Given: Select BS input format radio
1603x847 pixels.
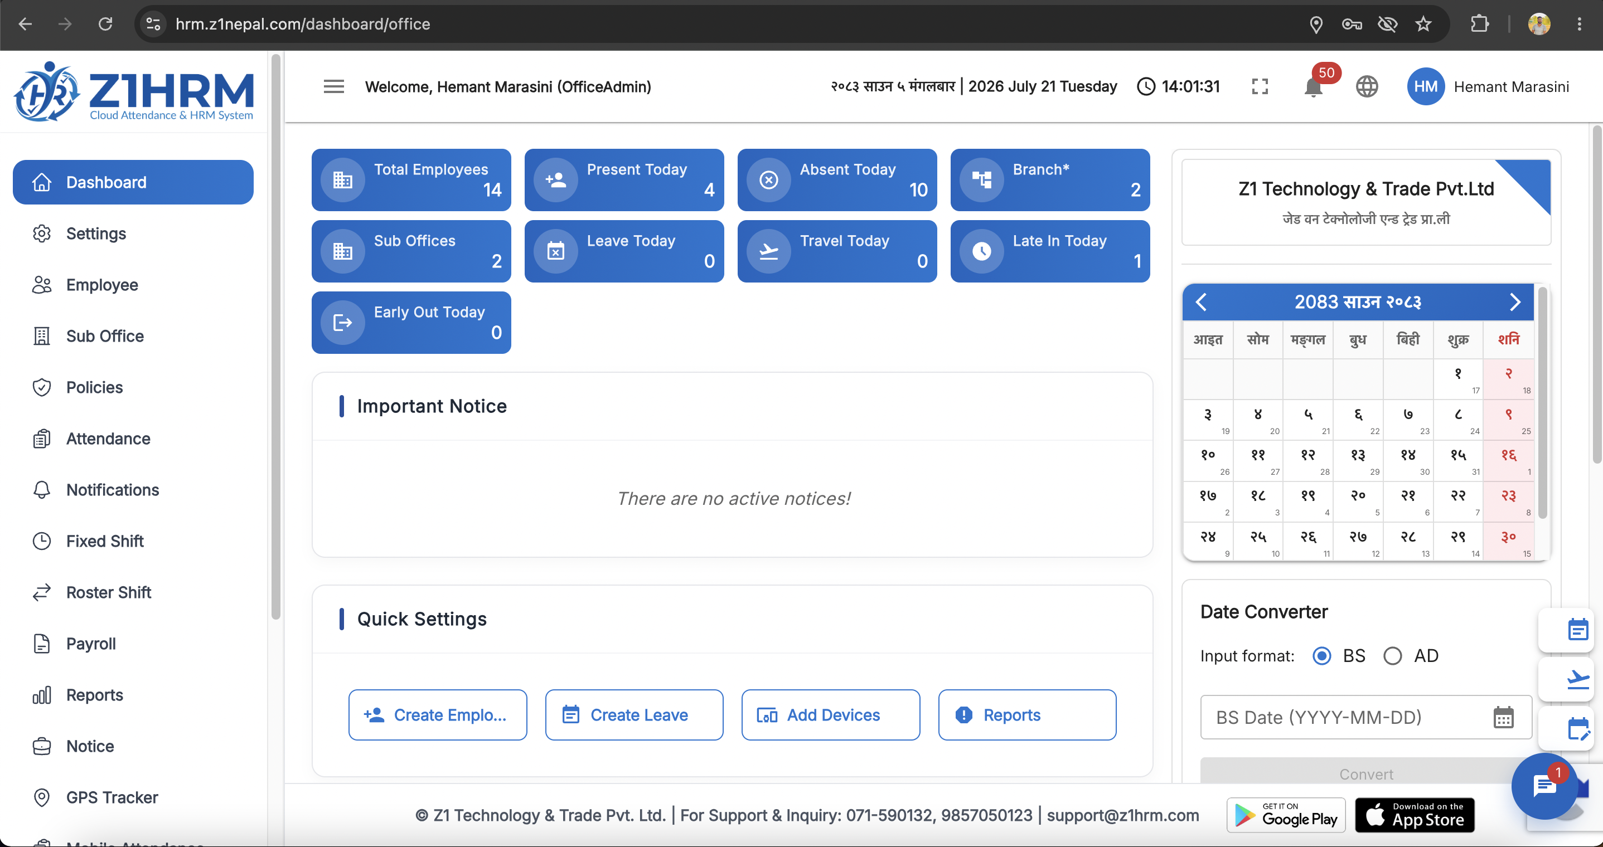Looking at the screenshot, I should pos(1322,656).
